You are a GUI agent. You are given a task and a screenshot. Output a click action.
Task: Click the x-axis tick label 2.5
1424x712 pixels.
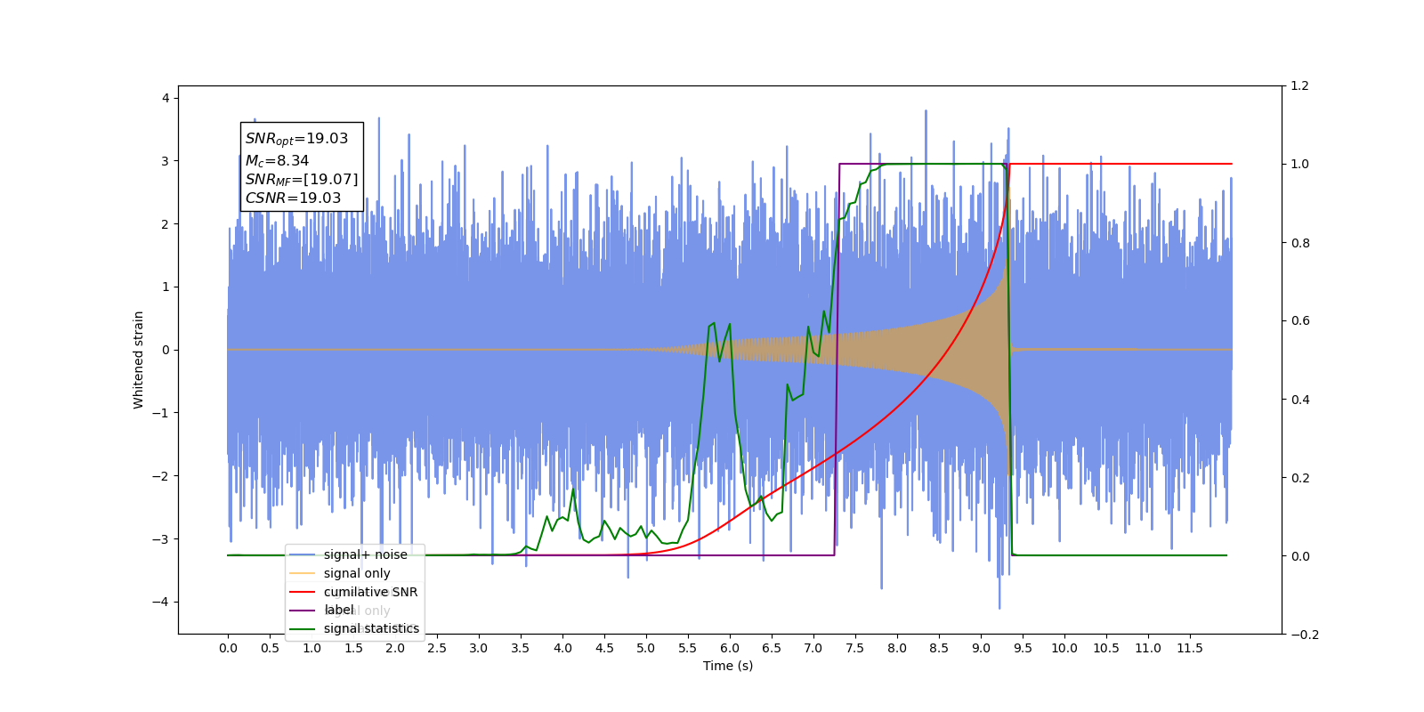(437, 648)
